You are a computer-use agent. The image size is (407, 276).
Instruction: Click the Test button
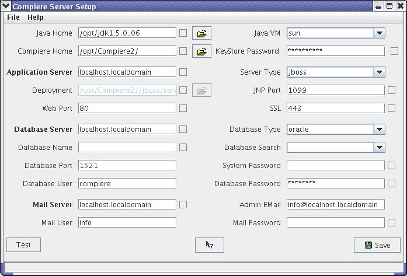coord(23,245)
